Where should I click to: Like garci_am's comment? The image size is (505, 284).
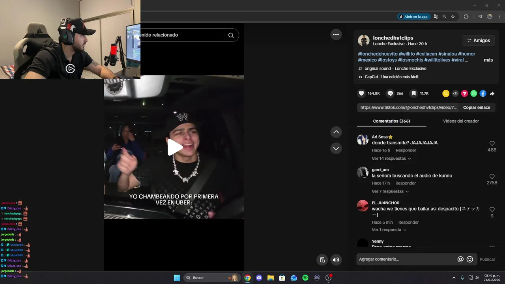492,177
